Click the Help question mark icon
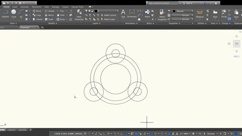The width and height of the screenshot is (242, 136). 216,3
